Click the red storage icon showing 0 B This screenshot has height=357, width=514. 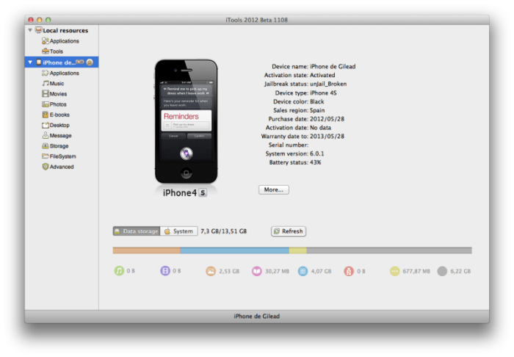[x=349, y=271]
